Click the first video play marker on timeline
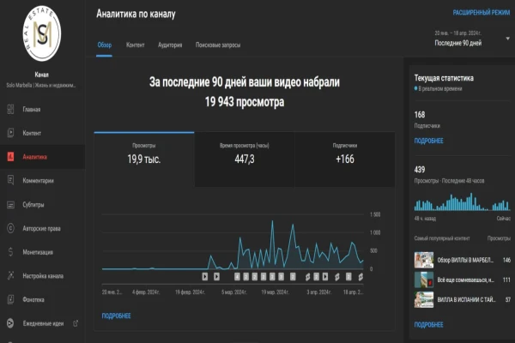This screenshot has width=515, height=343. tap(205, 277)
